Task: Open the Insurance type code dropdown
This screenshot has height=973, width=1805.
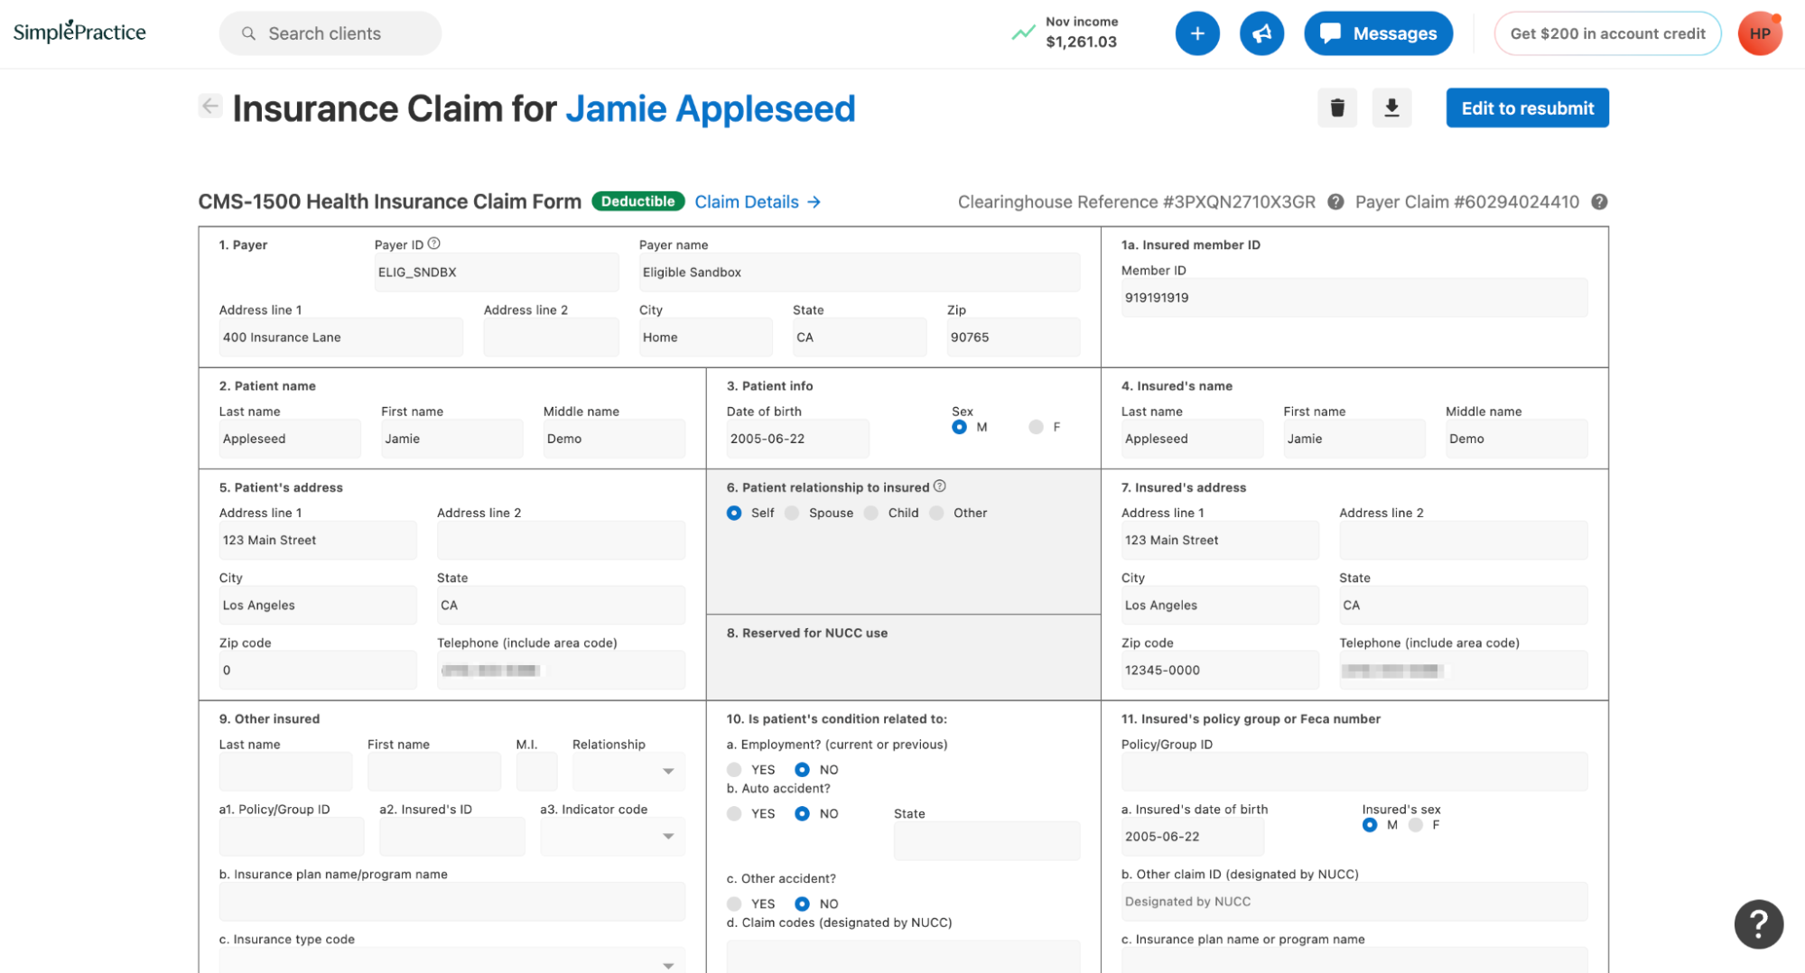Action: click(x=451, y=962)
